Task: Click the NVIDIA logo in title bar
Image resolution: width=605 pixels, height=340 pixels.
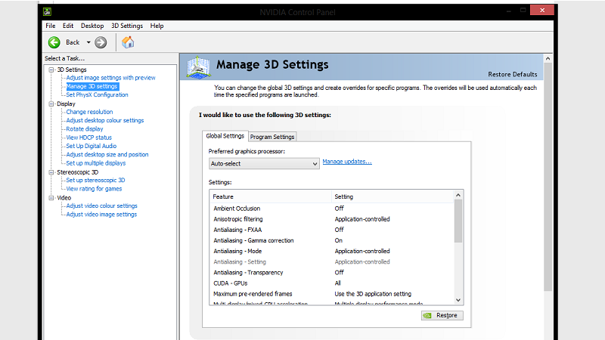Action: coord(48,11)
